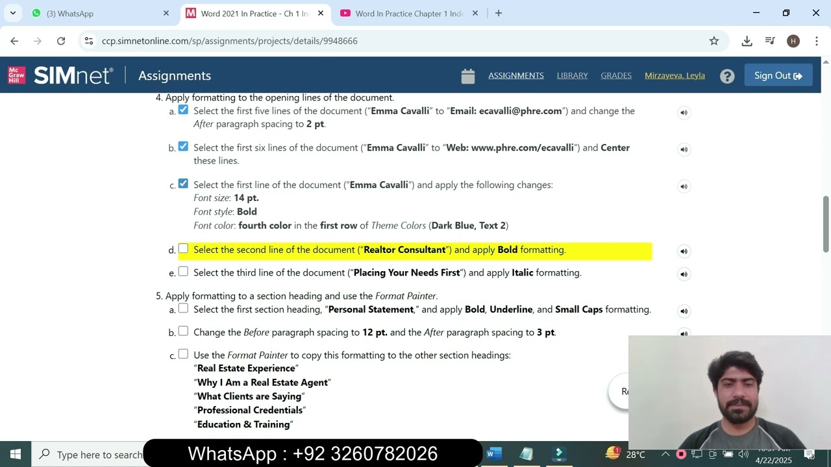Viewport: 831px width, 467px height.
Task: Click the address bar URL
Action: point(229,41)
